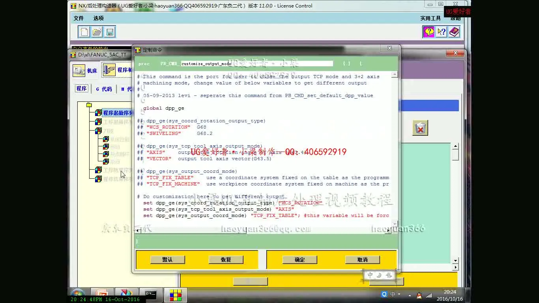539x303 pixels.
Task: Click the Save disk icon in toolbar
Action: tap(110, 32)
